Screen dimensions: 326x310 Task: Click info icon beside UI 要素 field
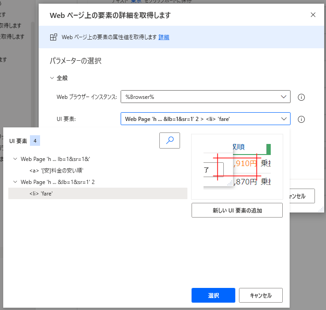point(302,119)
